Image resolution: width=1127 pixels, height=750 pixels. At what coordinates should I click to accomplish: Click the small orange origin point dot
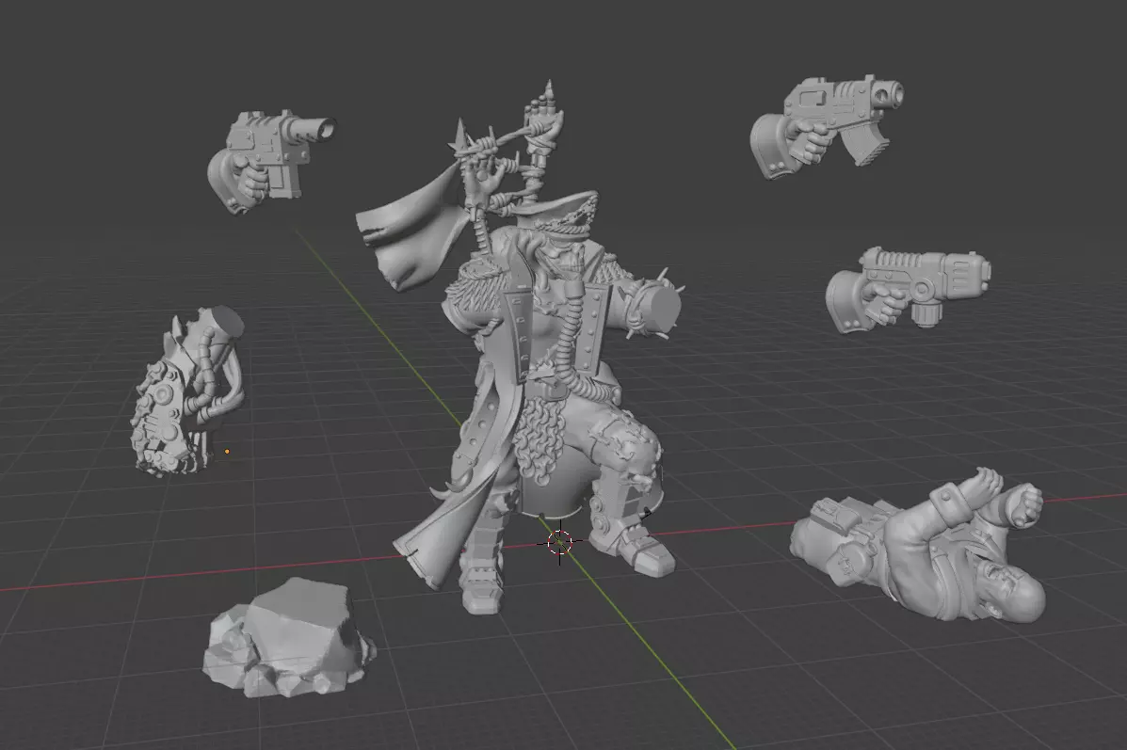[x=227, y=451]
